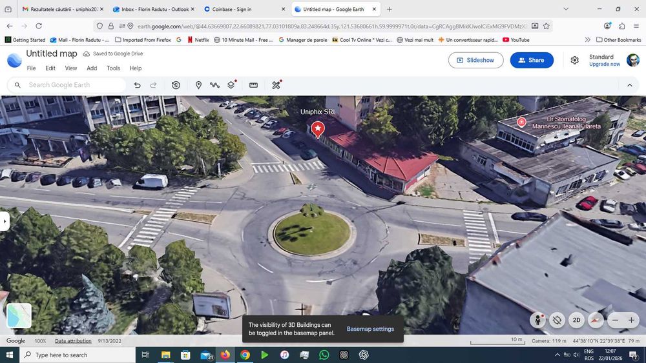Click the search magnifier icon

pos(17,85)
